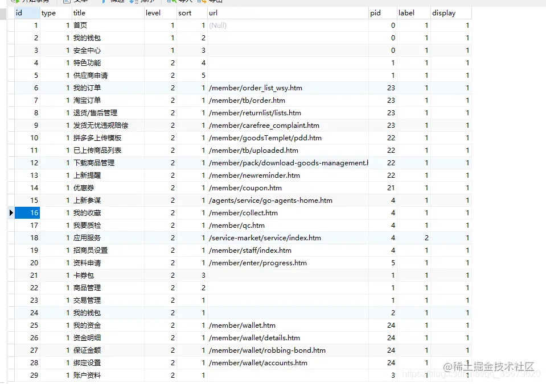Select url cell /member/wallet/details.htm
Image resolution: width=546 pixels, height=384 pixels.
288,338
